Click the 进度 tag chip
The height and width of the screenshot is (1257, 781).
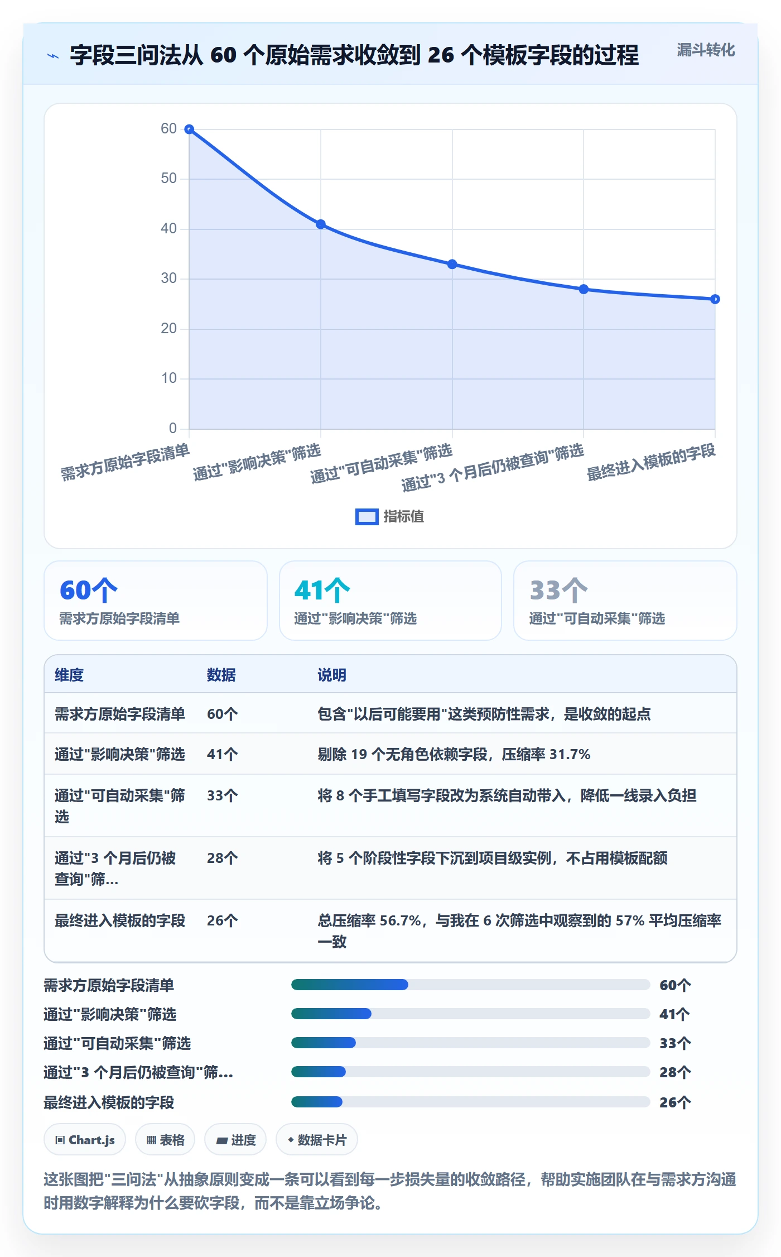point(235,1140)
